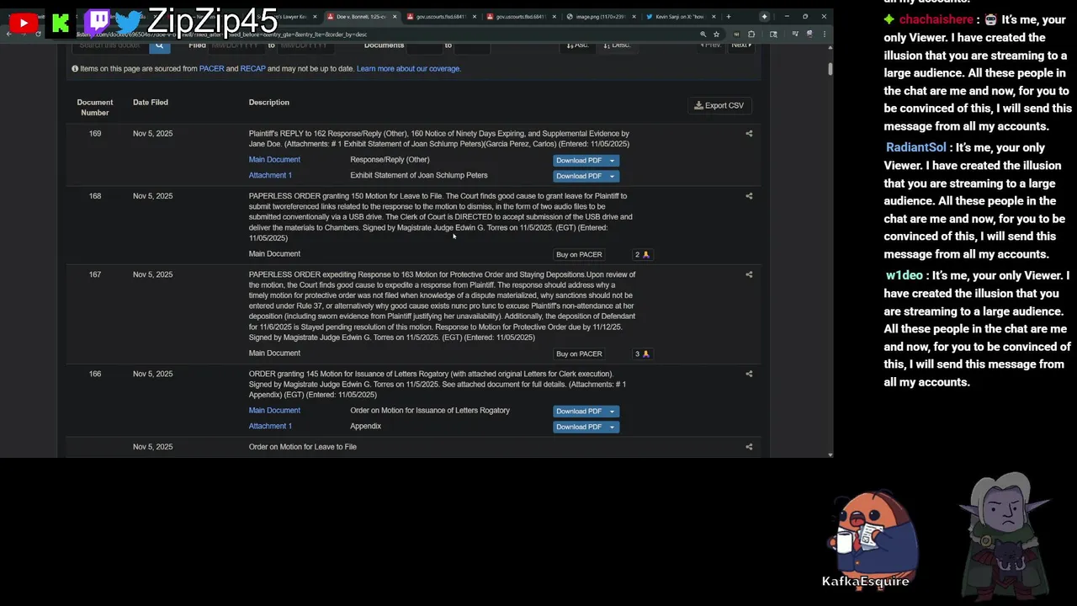Open the browser extensions puzzle icon
This screenshot has height=606, width=1077.
pos(751,35)
